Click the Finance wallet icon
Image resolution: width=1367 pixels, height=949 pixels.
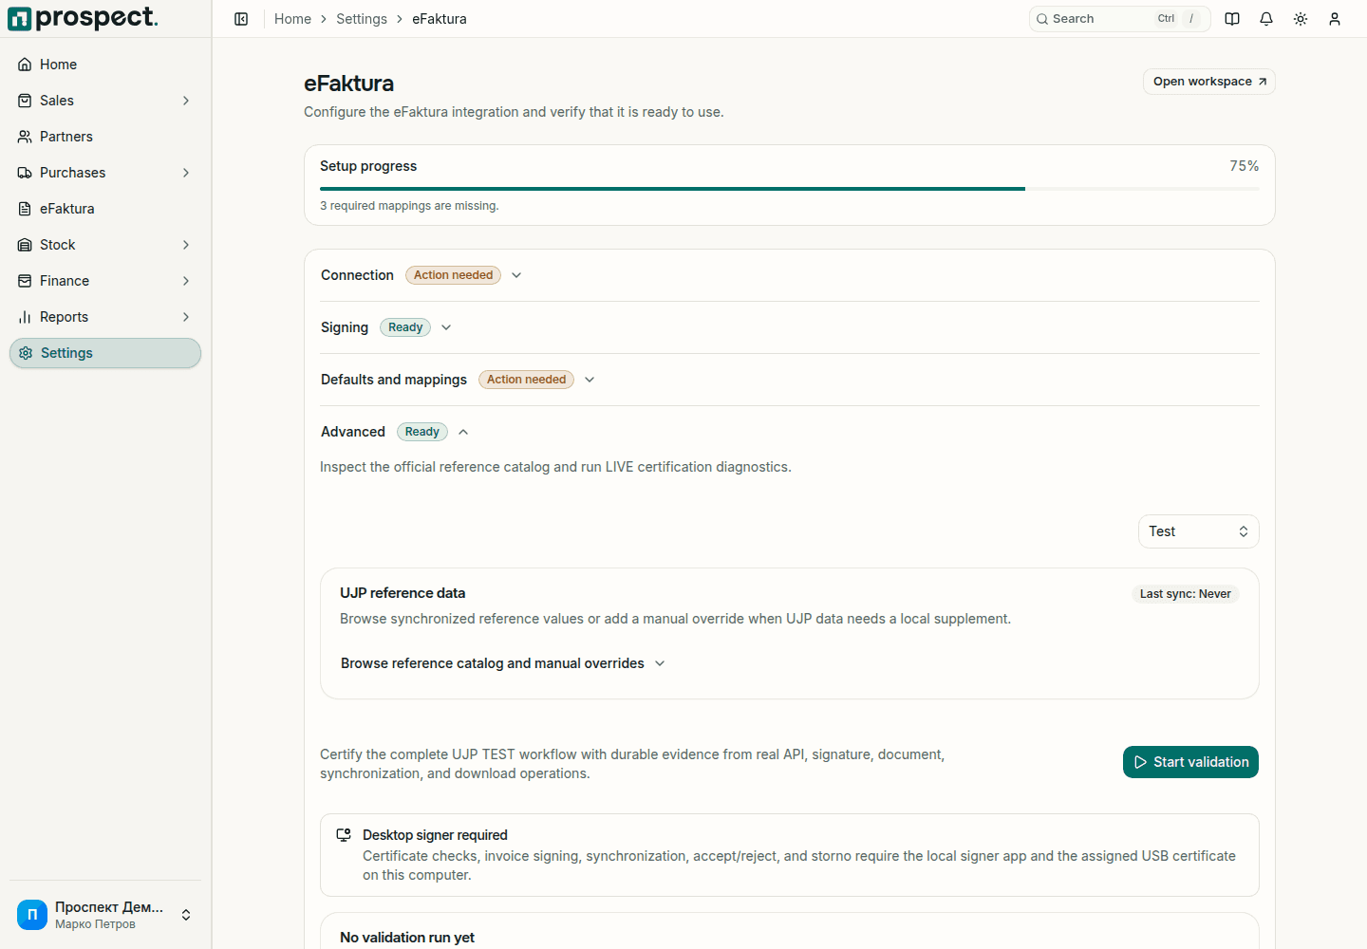[25, 281]
